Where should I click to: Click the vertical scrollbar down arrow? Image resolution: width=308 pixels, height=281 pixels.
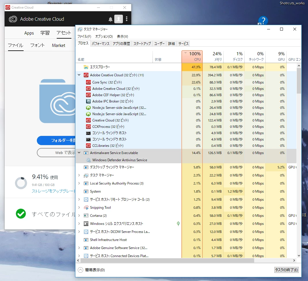pyautogui.click(x=299, y=256)
